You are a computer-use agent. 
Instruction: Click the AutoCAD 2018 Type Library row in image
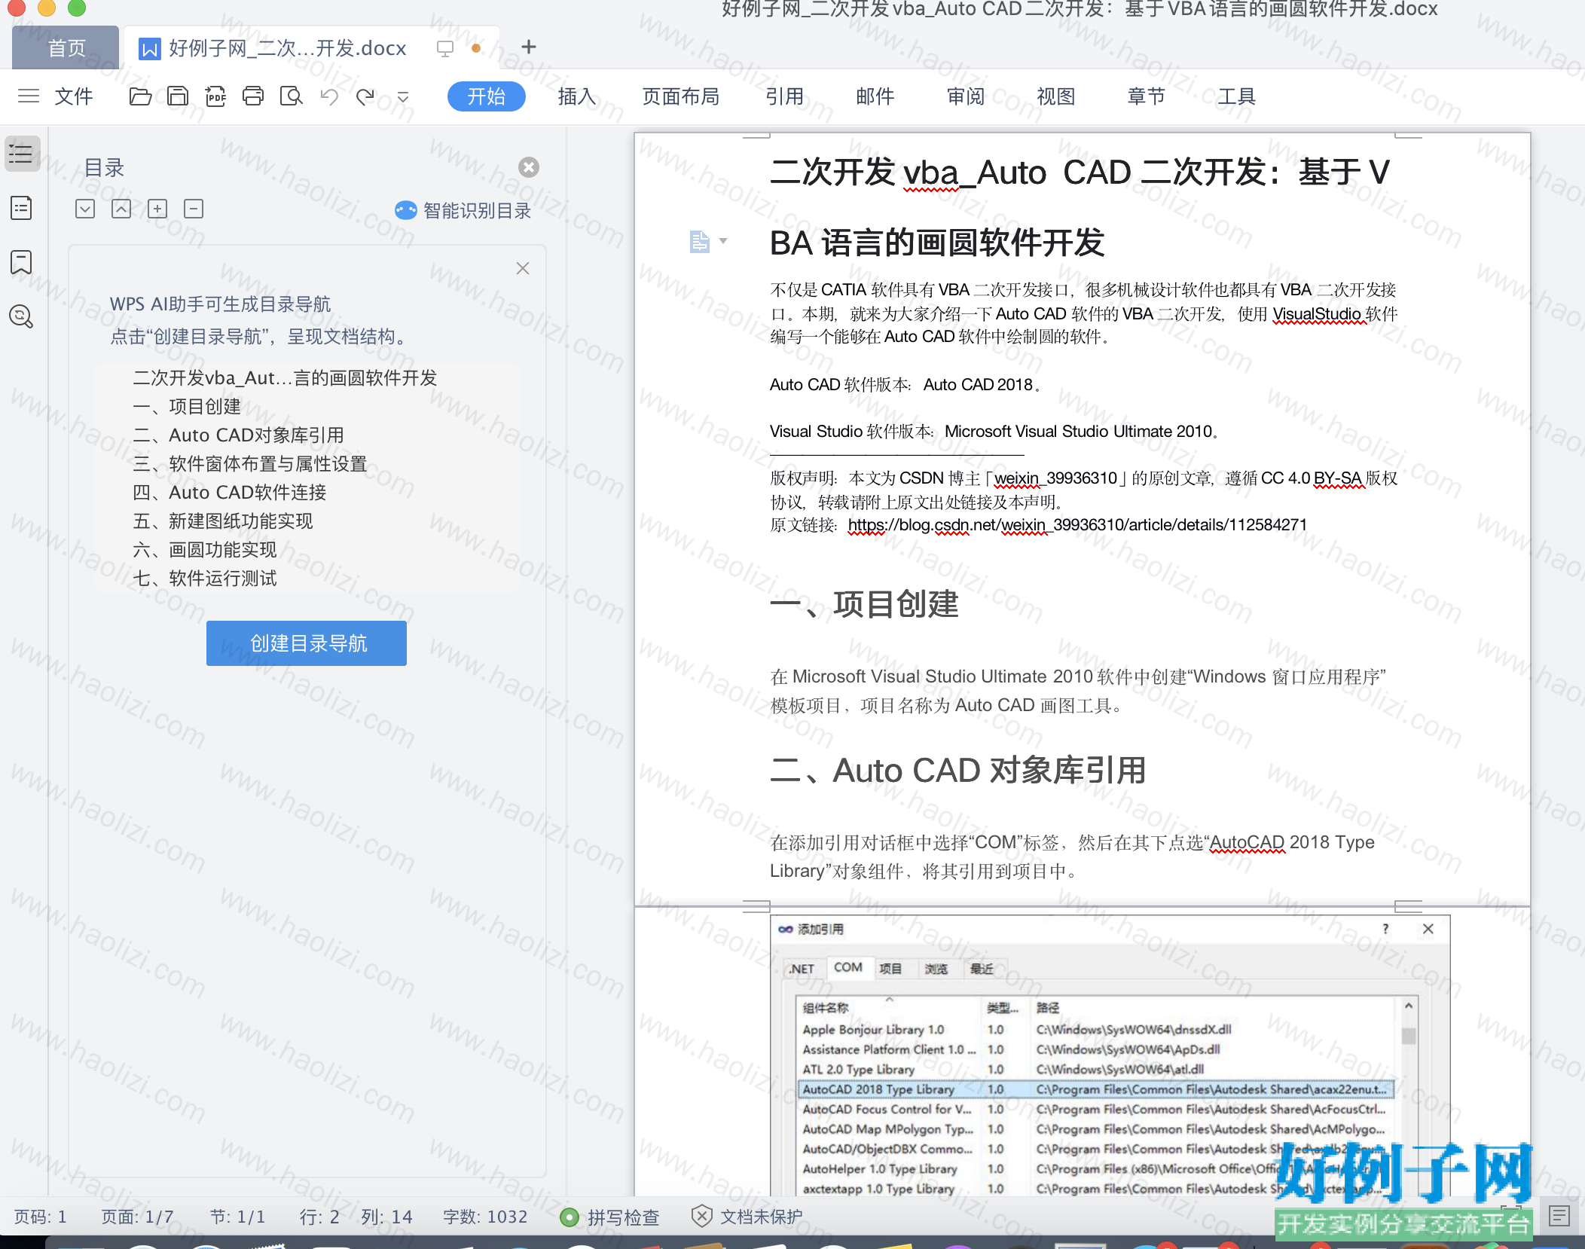point(1097,1089)
